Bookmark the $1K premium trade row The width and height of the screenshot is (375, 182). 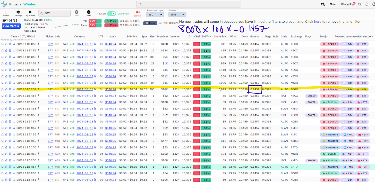(x=3, y=64)
